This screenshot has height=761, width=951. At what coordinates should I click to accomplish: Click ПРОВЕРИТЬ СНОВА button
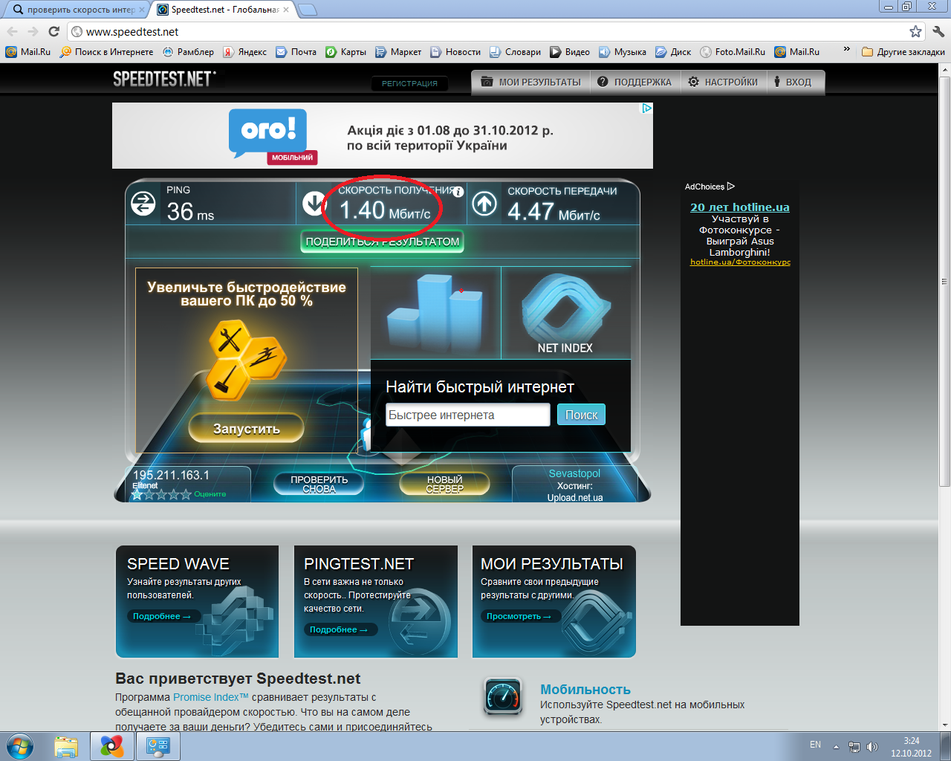[319, 484]
